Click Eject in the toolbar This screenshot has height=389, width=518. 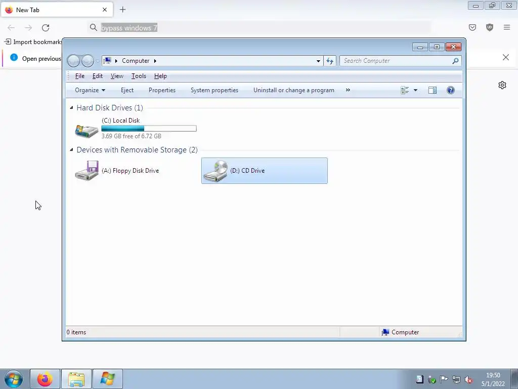pyautogui.click(x=127, y=90)
